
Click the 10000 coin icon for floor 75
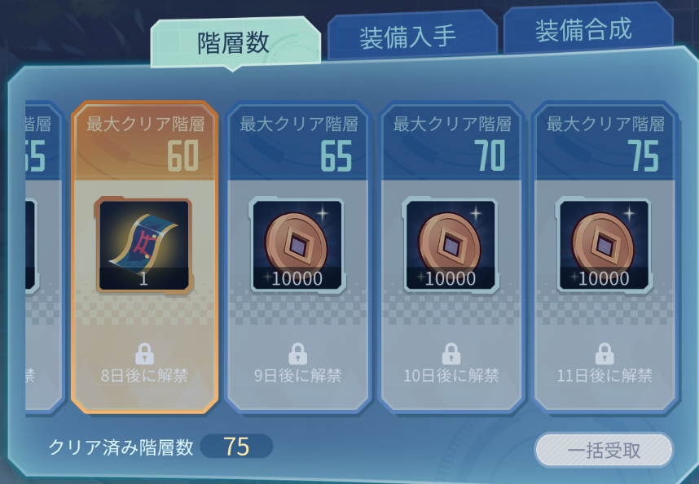[x=604, y=246]
